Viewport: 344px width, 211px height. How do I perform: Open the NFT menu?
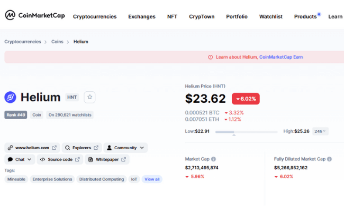coord(172,17)
